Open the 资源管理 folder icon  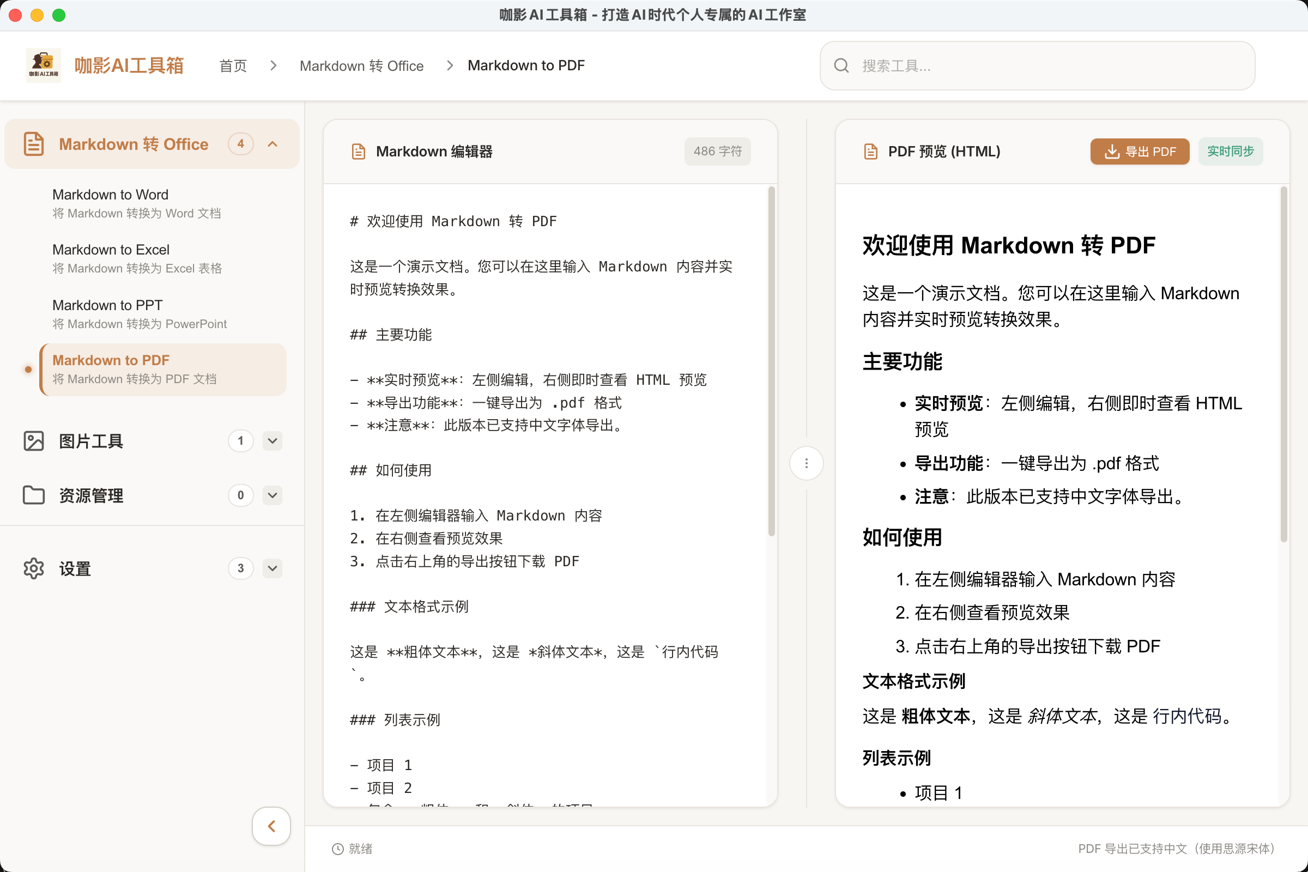(33, 495)
